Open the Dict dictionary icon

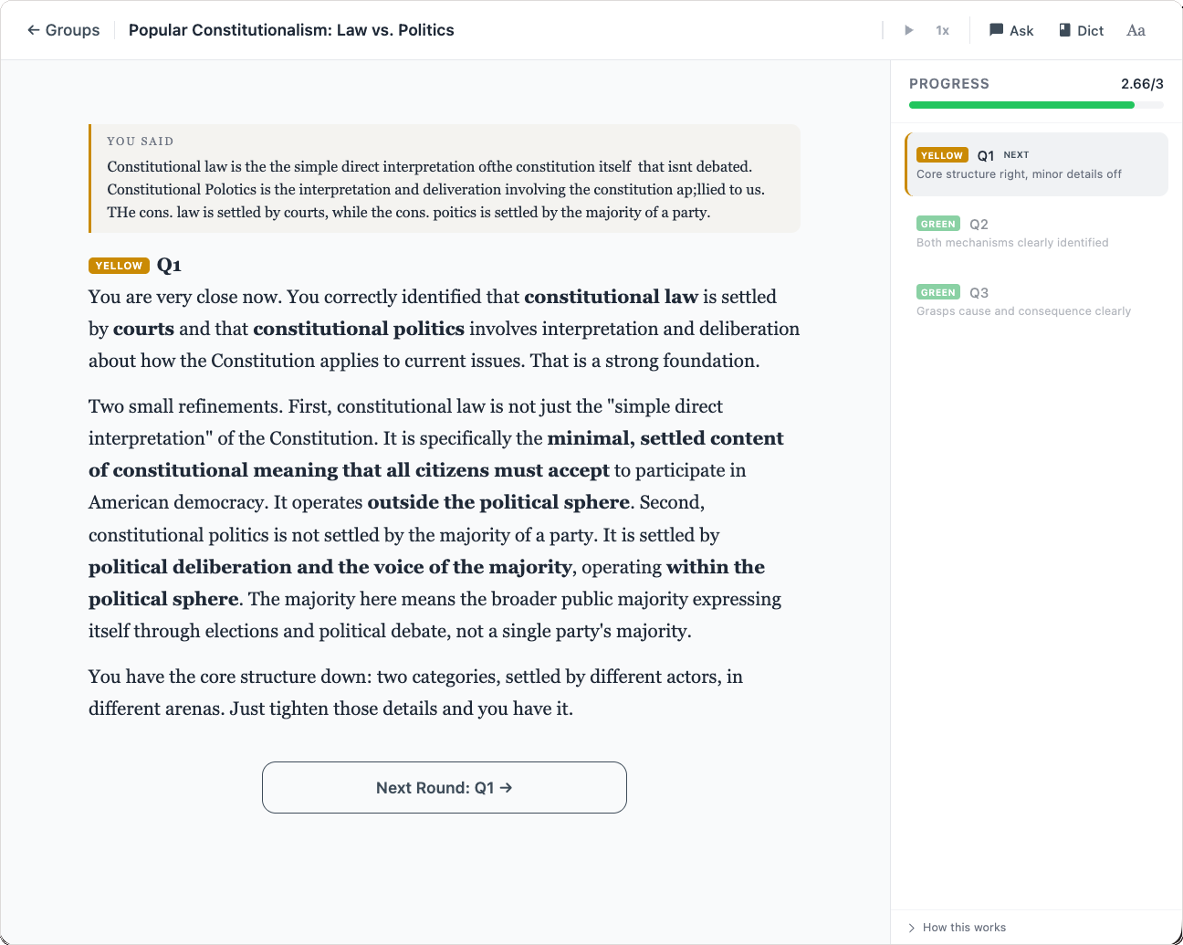pyautogui.click(x=1081, y=30)
